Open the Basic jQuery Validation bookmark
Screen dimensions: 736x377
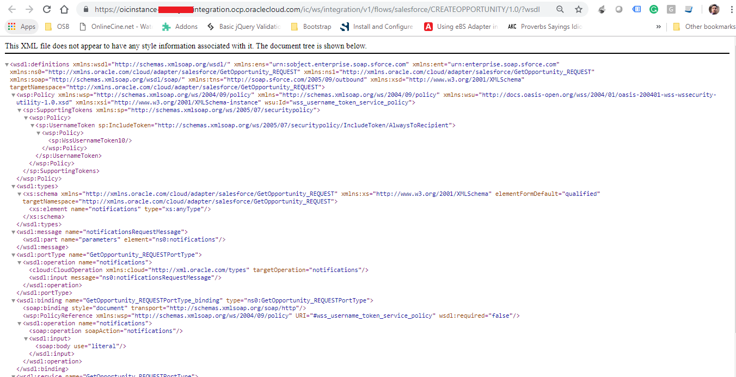pyautogui.click(x=243, y=26)
